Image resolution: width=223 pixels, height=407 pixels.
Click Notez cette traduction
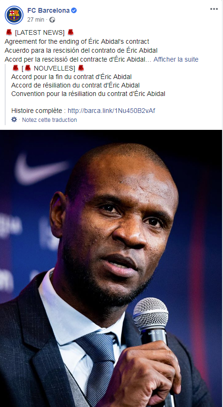pyautogui.click(x=49, y=120)
